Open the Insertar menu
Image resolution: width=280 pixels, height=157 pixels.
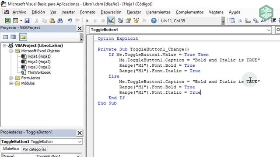coord(68,12)
